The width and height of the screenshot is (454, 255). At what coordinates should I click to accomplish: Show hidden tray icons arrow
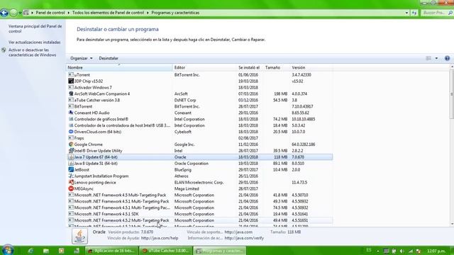378,251
